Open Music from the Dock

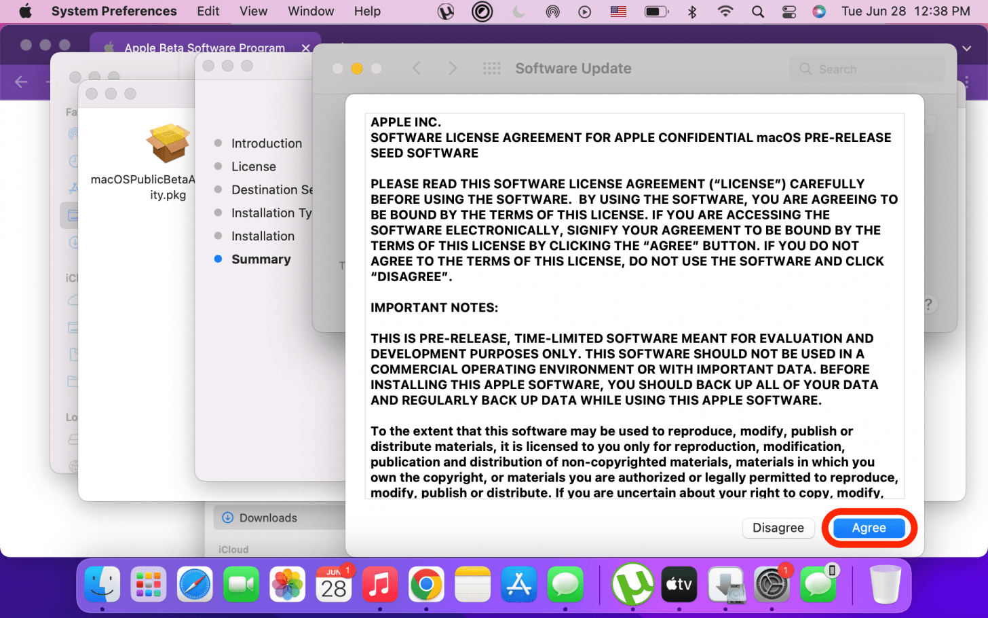pos(379,585)
